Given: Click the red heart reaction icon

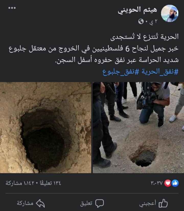Looking at the screenshot, I should pos(168,183).
